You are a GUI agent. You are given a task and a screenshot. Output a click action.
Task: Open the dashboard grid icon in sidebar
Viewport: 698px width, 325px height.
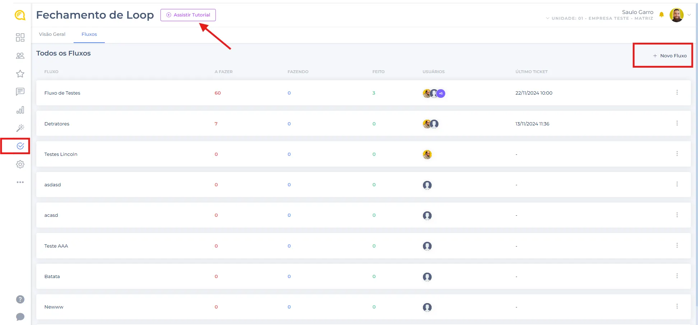click(x=20, y=37)
